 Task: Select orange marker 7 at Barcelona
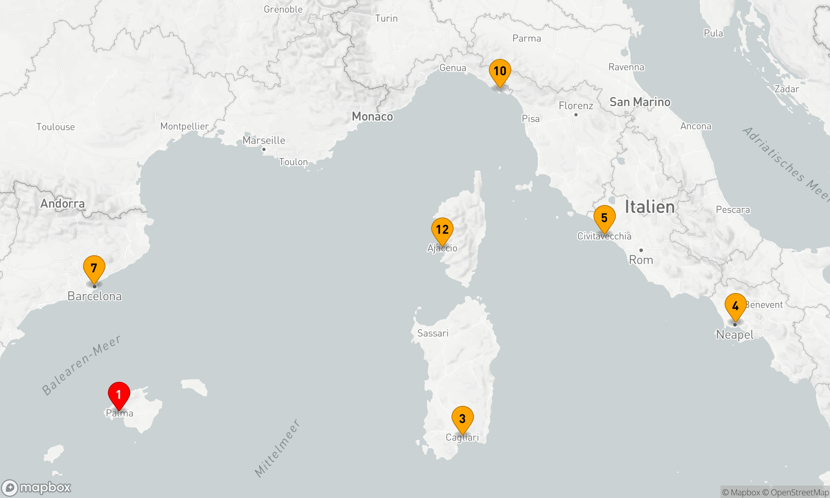tap(94, 268)
